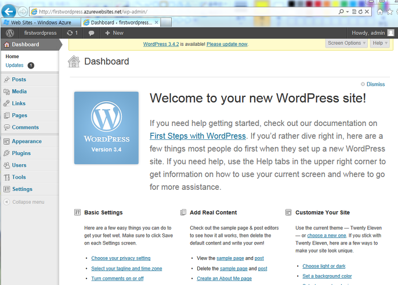This screenshot has width=398, height=285.
Task: Click the WordPress 3.4.2 link
Action: [x=161, y=44]
